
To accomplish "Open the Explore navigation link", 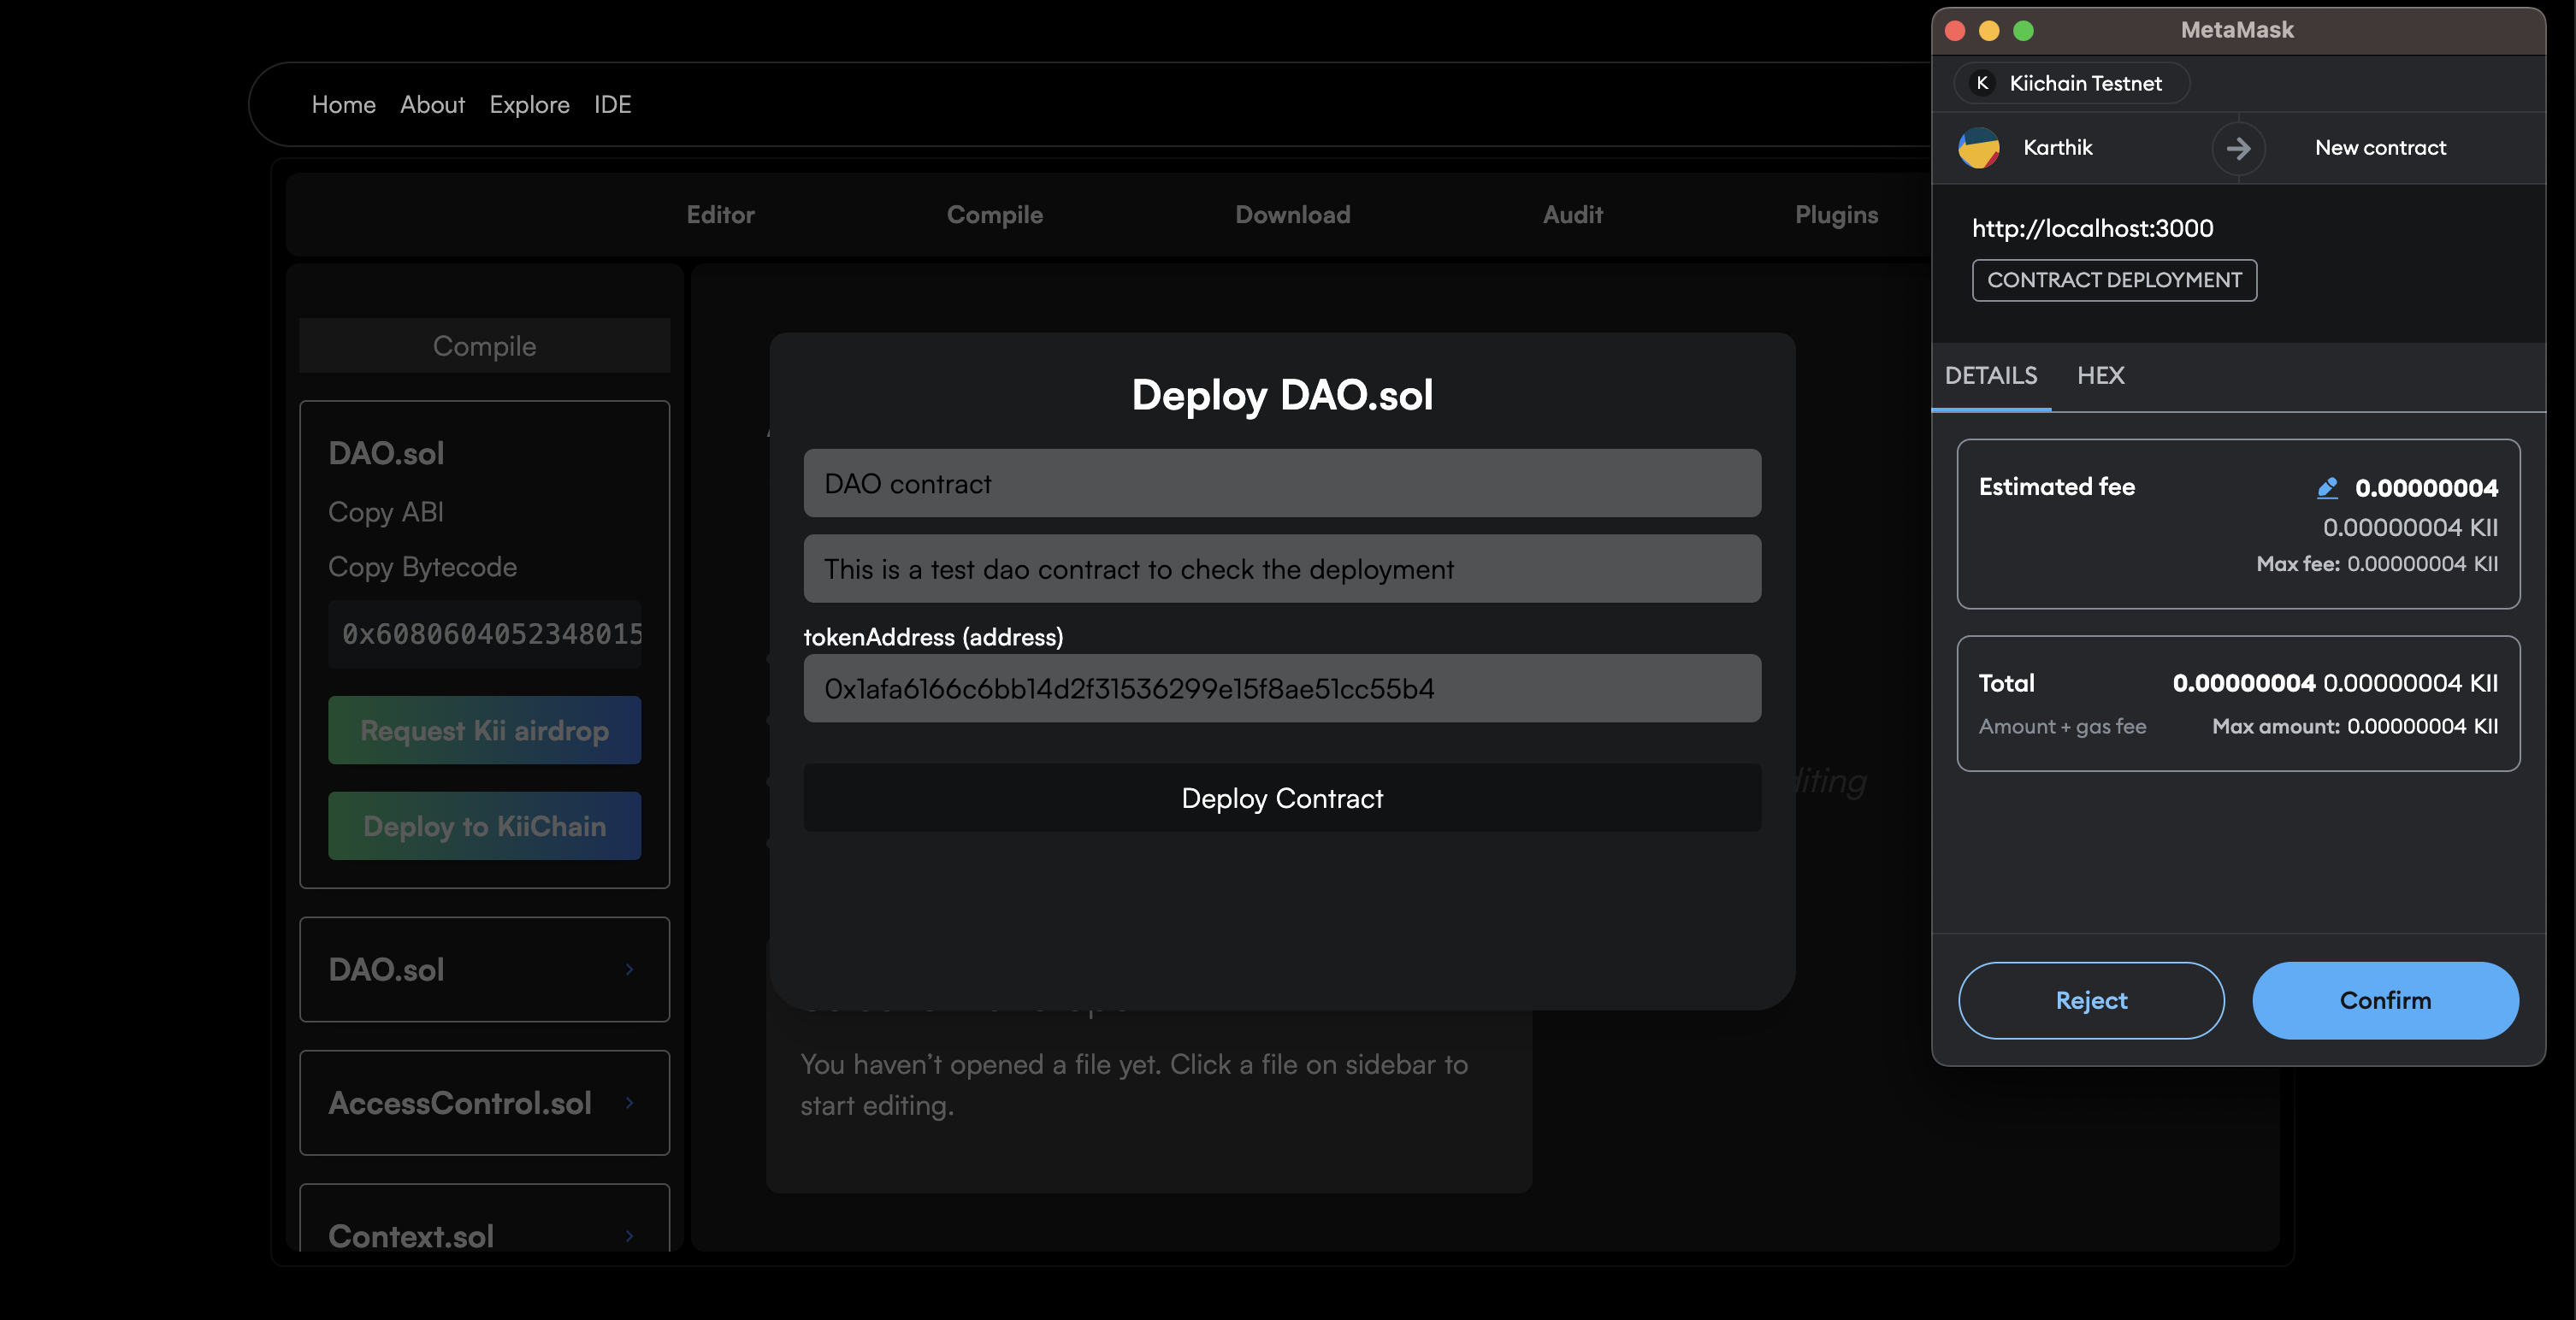I will tap(529, 104).
